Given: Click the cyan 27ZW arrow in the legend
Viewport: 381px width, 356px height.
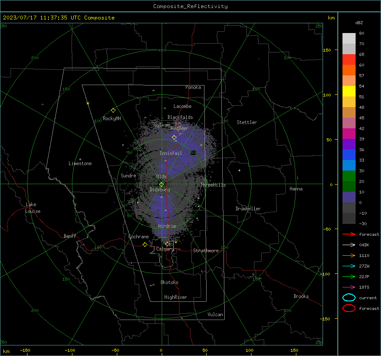Looking at the screenshot, I should click(349, 266).
